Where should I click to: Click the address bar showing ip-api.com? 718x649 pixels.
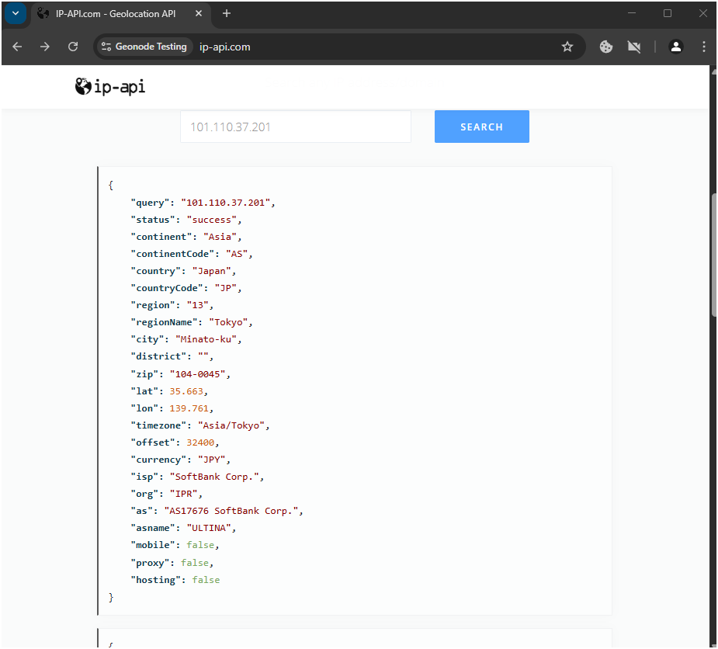click(x=225, y=47)
